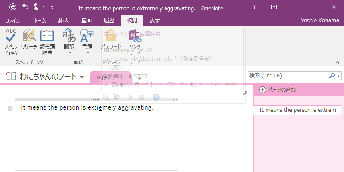Click the word 'aggravating' in the note
The width and height of the screenshot is (344, 172).
click(135, 108)
